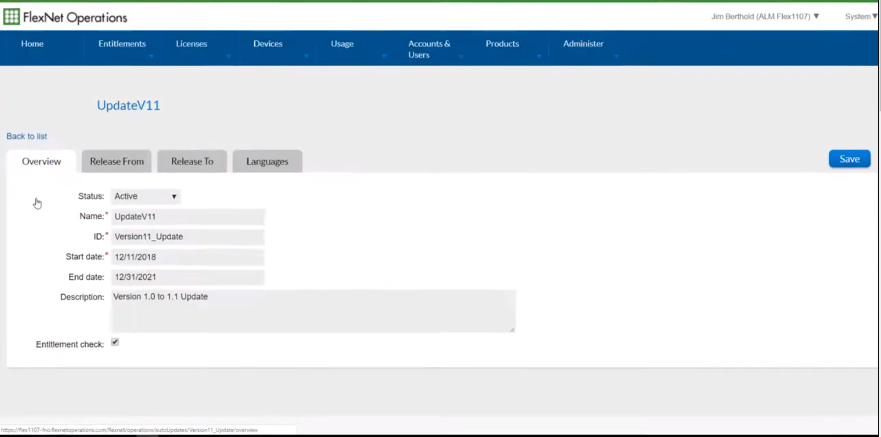Uncheck the Entitlement check checkbox
881x437 pixels.
(x=115, y=342)
